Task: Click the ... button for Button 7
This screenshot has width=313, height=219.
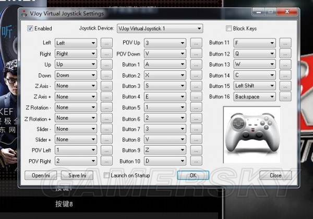Action: point(196,128)
